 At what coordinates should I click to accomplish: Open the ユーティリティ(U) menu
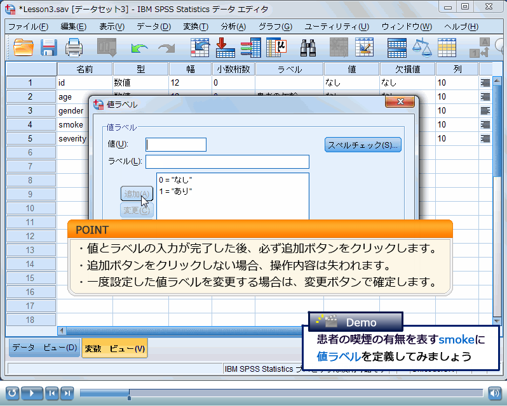coord(337,27)
